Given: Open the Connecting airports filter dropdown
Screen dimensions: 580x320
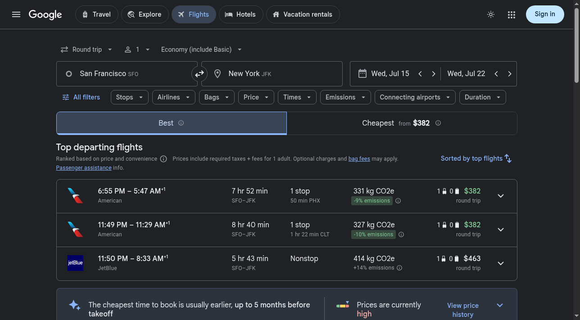Looking at the screenshot, I should pyautogui.click(x=415, y=97).
